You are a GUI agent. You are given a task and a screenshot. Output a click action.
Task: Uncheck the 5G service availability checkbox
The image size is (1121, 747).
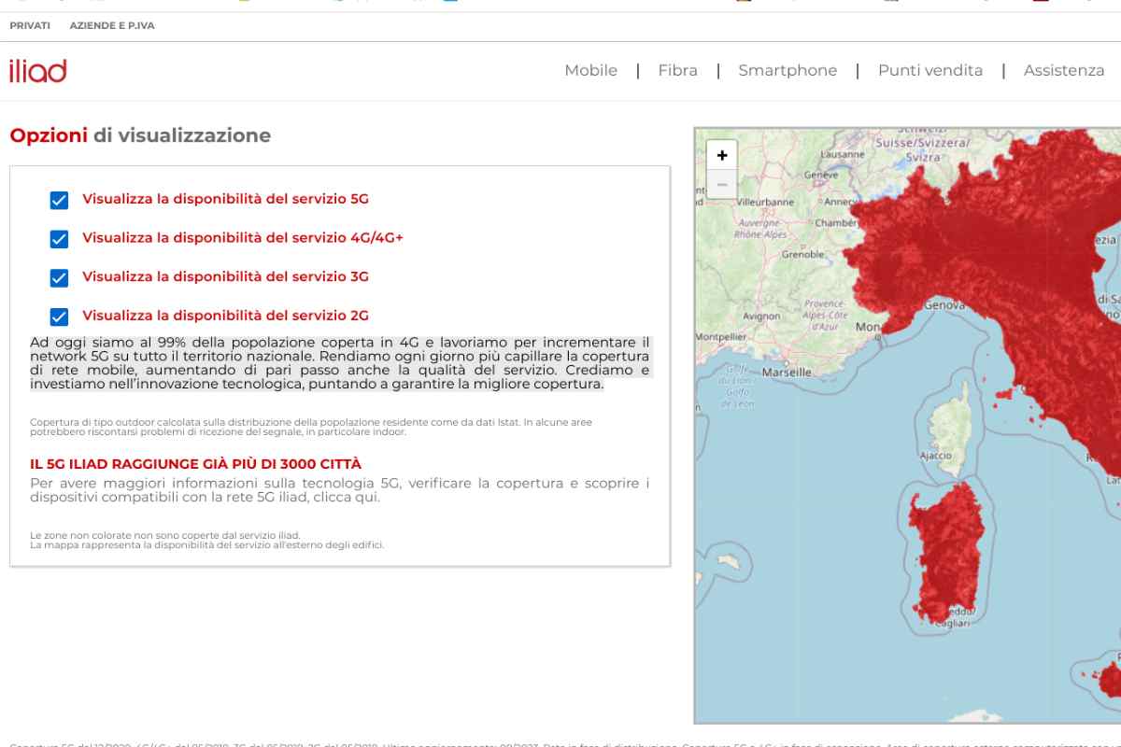tap(59, 200)
